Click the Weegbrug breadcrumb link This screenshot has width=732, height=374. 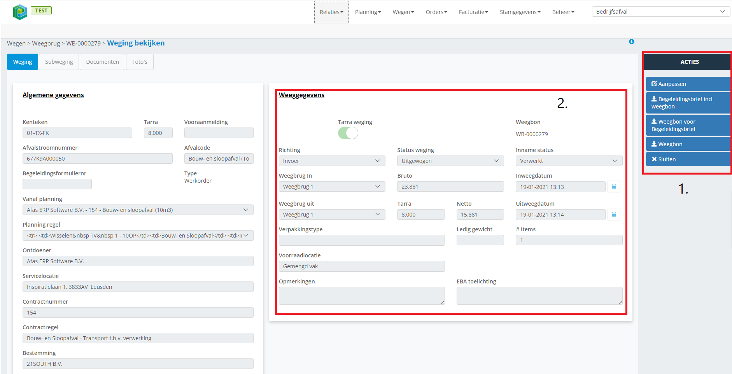46,44
